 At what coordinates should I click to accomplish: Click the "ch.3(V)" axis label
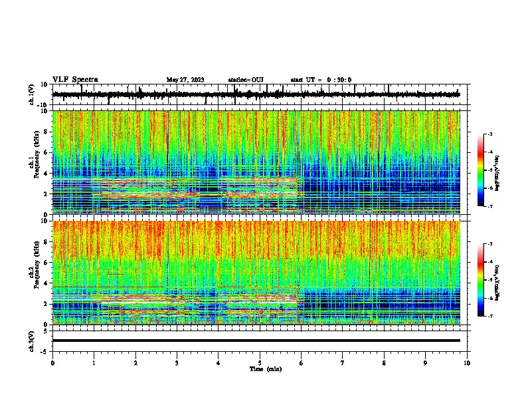tap(32, 342)
